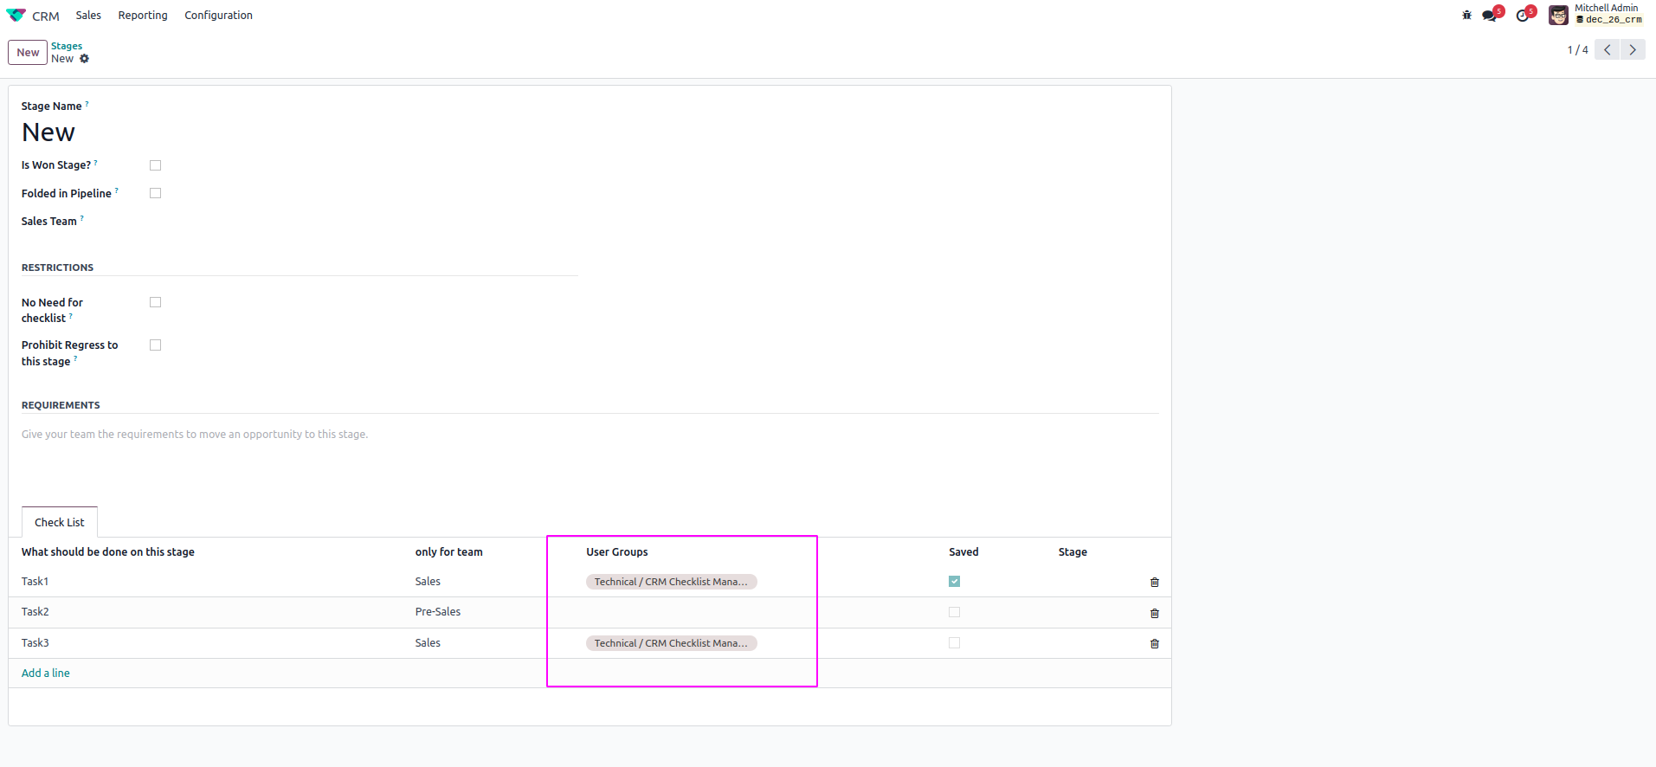
Task: Go back to Stages breadcrumb
Action: click(x=67, y=46)
